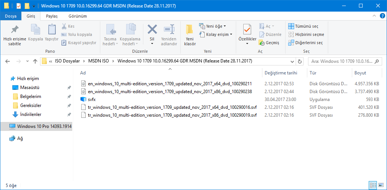
Task: Refresh the folder view
Action: (x=300, y=61)
